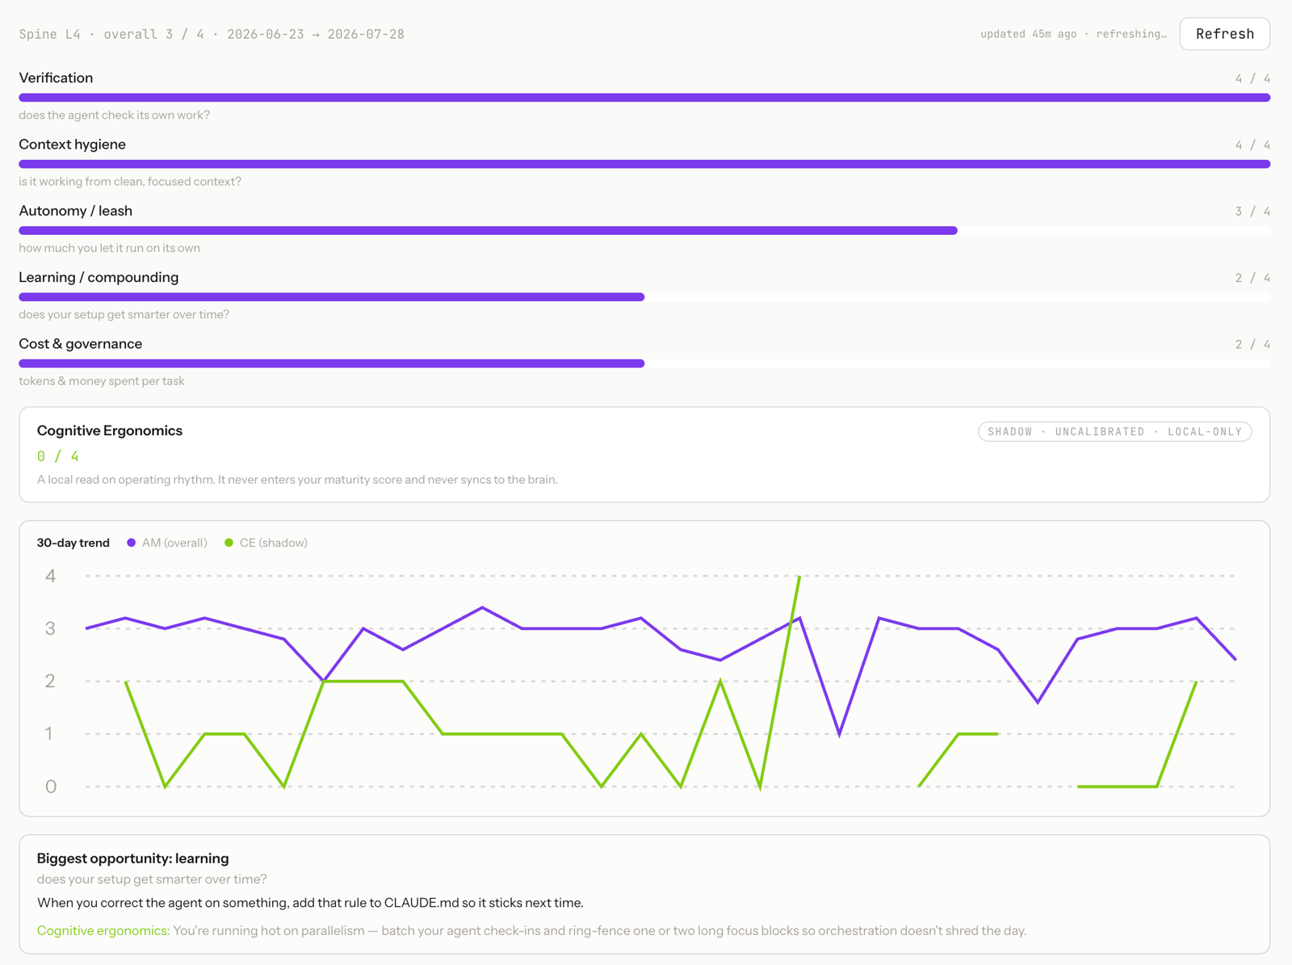Screen dimensions: 1292x965
Task: Click the green 0 / 4 Cognitive Ergonomics score
Action: tap(57, 456)
